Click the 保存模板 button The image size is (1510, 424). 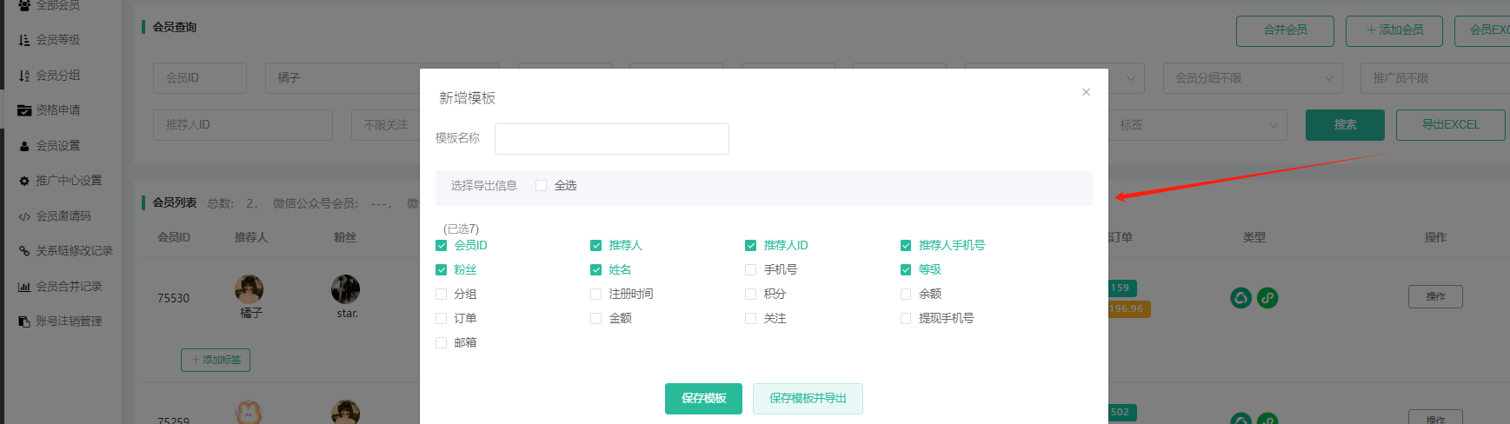[x=703, y=399]
